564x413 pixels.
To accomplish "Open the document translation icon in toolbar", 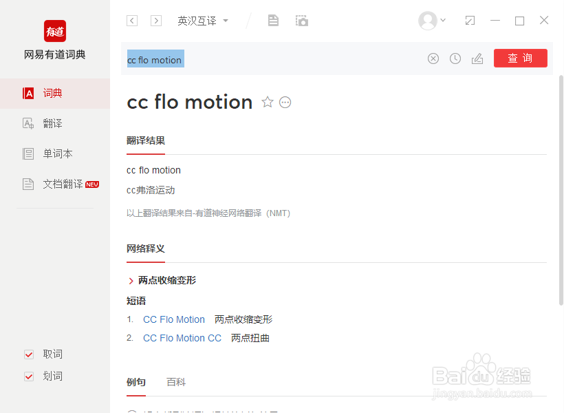I will coord(273,21).
